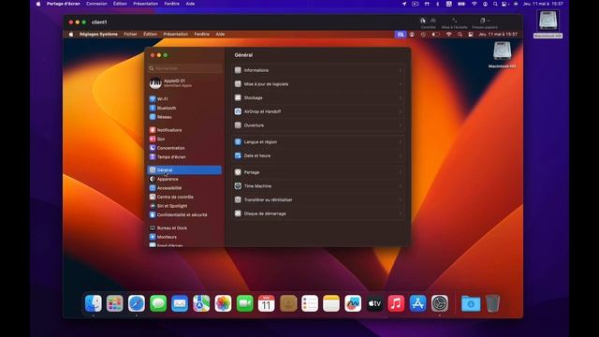Open Messages in the Dock
Image resolution: width=599 pixels, height=337 pixels.
(x=158, y=303)
